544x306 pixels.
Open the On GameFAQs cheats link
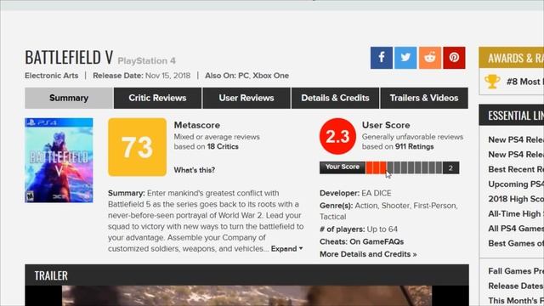click(377, 241)
